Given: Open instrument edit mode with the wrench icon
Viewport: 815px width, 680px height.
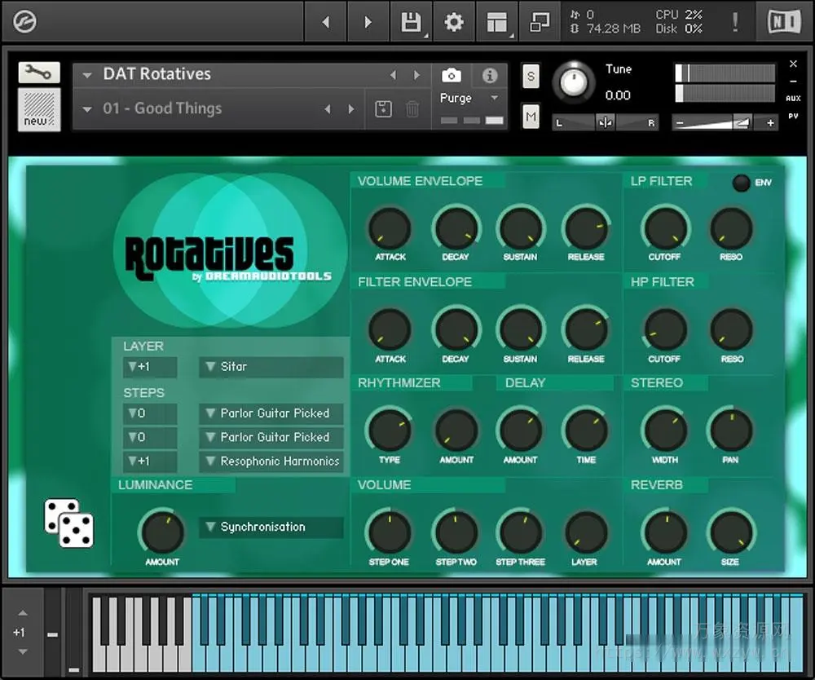Looking at the screenshot, I should (x=38, y=73).
